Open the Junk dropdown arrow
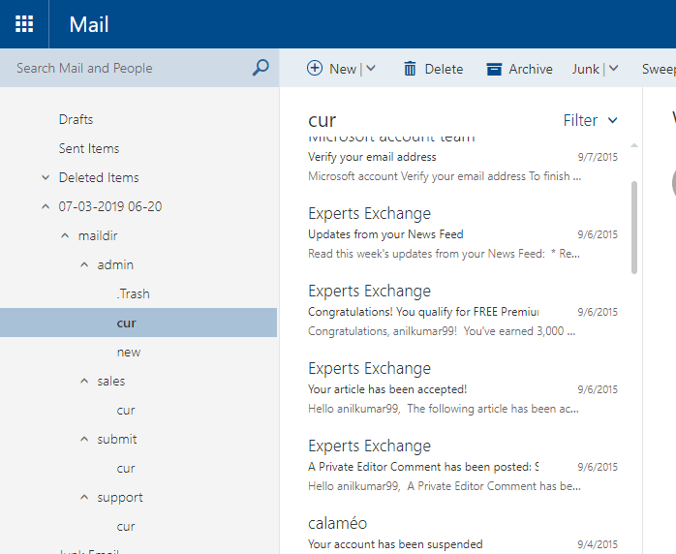 click(613, 69)
